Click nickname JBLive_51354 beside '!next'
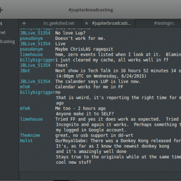Image resolution: width=181 pixels, height=181 pixels. pyautogui.click(x=35, y=65)
